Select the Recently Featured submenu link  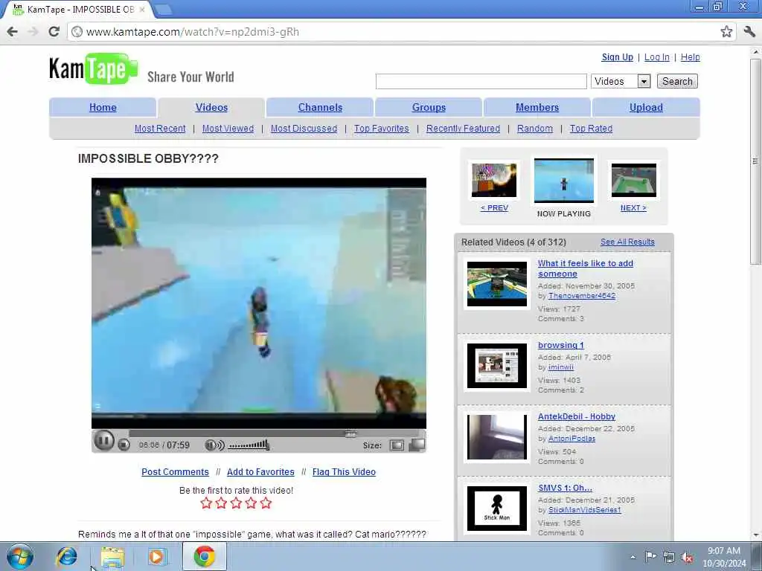click(x=463, y=128)
